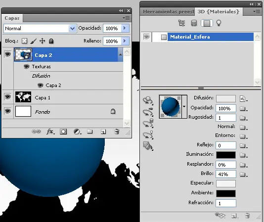Open the Iluminación texture folder

[243, 155]
